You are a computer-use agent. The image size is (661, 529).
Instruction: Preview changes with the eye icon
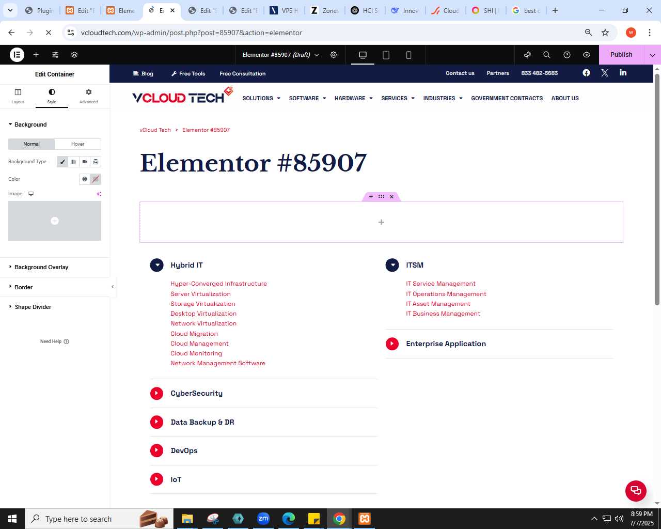coord(587,55)
